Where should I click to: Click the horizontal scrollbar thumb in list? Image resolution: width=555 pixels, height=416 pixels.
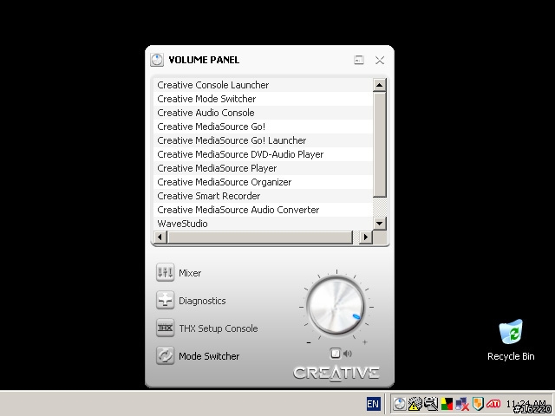click(x=260, y=237)
